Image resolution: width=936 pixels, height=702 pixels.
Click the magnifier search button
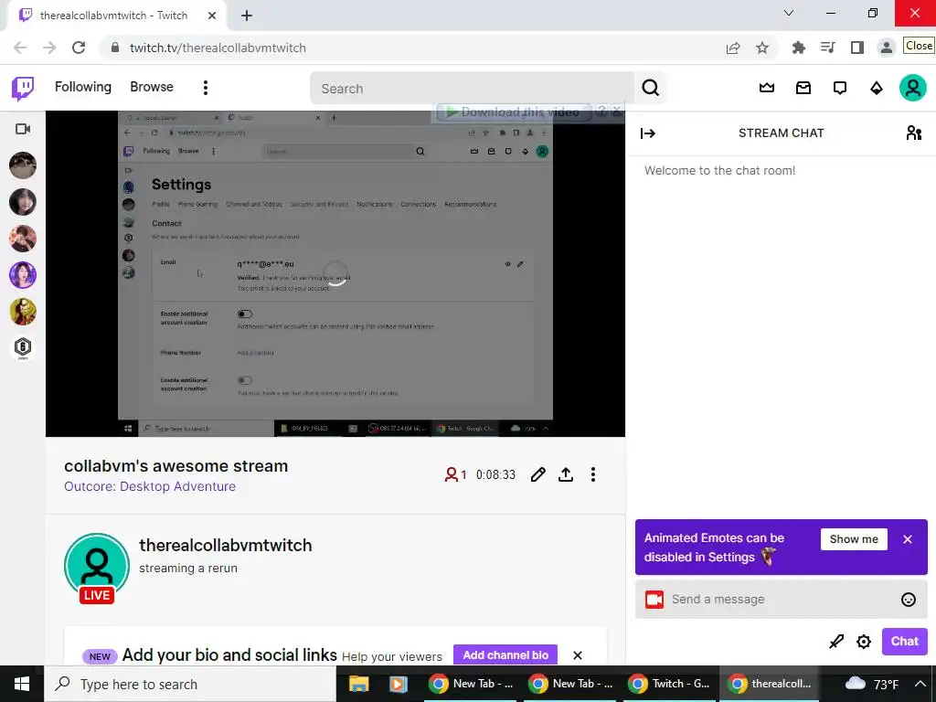tap(651, 89)
